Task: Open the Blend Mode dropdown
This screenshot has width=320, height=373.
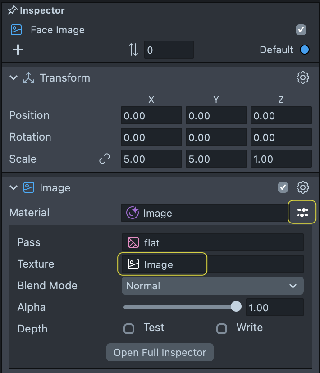Action: 212,286
